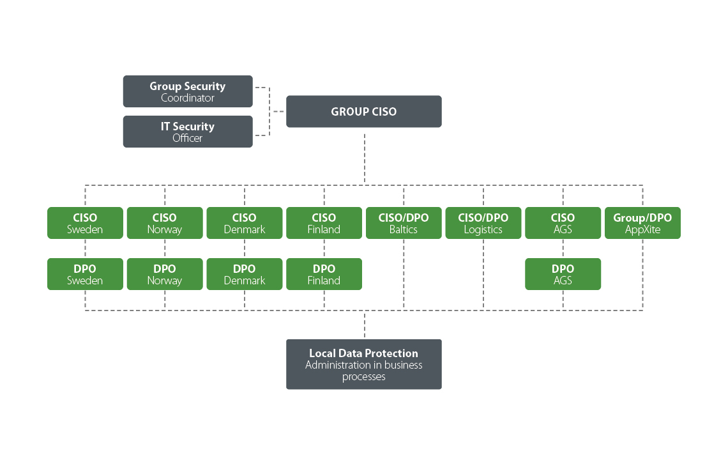Select the DPO Norway node

click(165, 274)
